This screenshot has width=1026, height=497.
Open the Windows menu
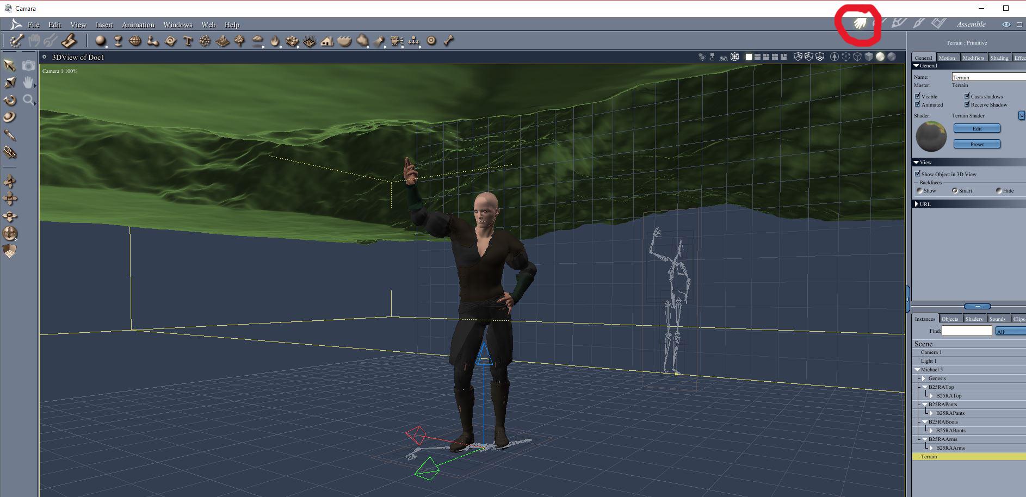tap(178, 24)
